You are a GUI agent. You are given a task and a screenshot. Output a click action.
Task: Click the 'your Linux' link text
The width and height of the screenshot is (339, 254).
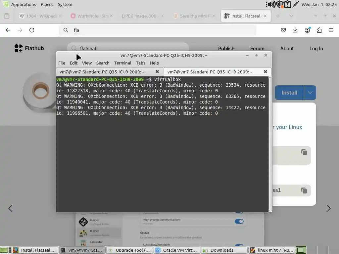click(x=289, y=127)
